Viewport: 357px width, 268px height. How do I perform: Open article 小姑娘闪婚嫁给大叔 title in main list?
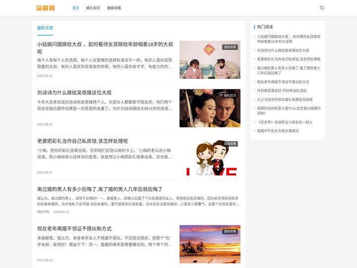coord(105,48)
